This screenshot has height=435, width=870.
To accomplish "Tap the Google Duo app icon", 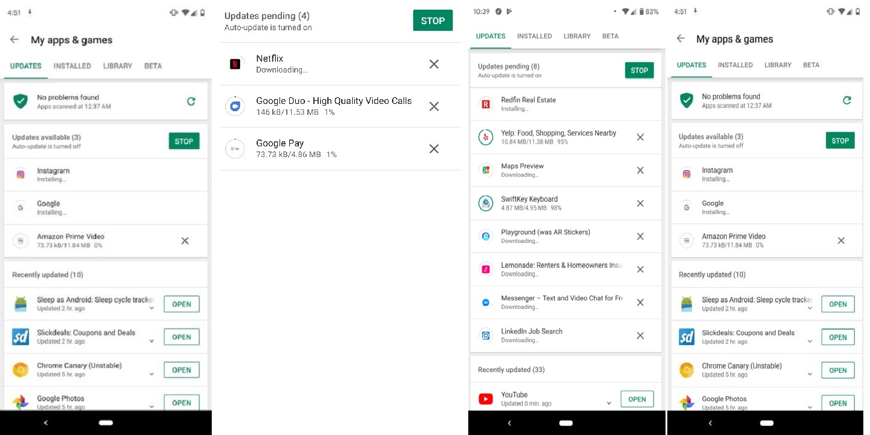I will (235, 106).
